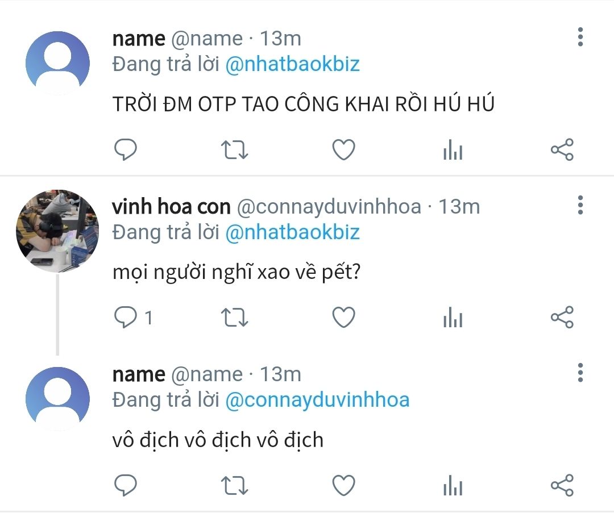The image size is (614, 513).
Task: Like the vô địch tweet
Action: pyautogui.click(x=343, y=485)
